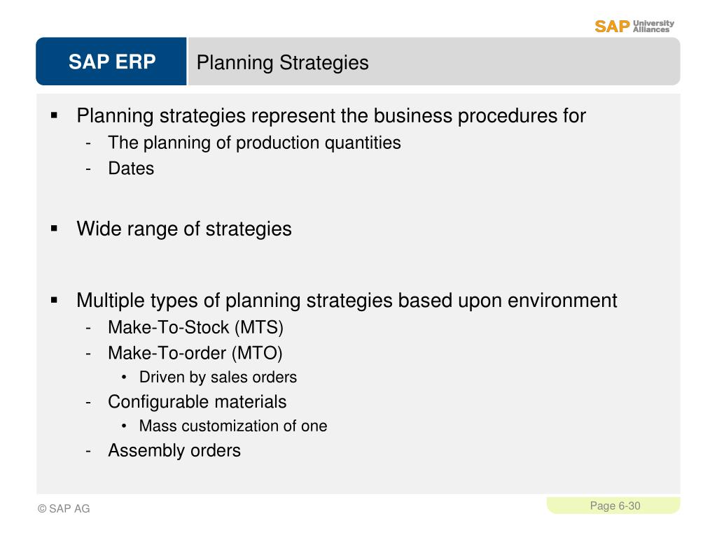Select the first bullet about business procedures

(331, 115)
